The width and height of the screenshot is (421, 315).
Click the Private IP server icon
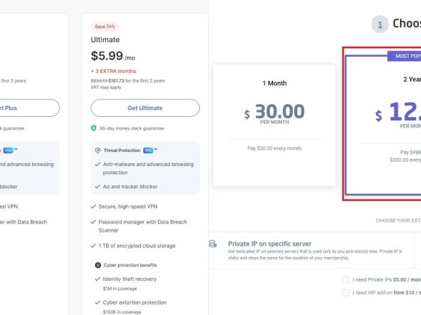(x=213, y=244)
